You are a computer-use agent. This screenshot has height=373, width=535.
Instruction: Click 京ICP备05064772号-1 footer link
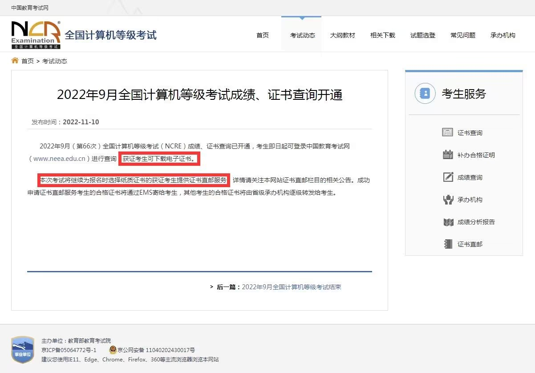click(69, 350)
